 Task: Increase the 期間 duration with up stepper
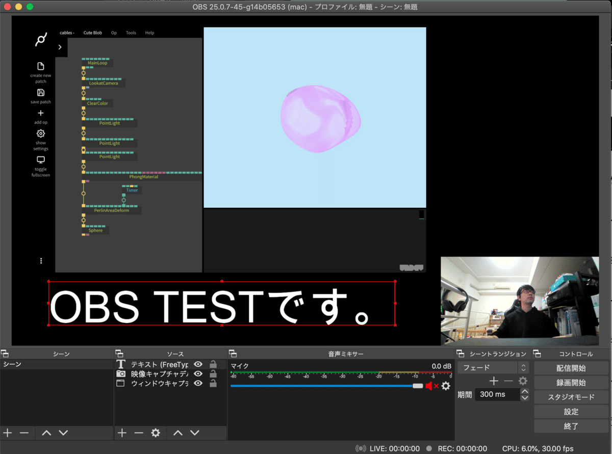click(525, 391)
